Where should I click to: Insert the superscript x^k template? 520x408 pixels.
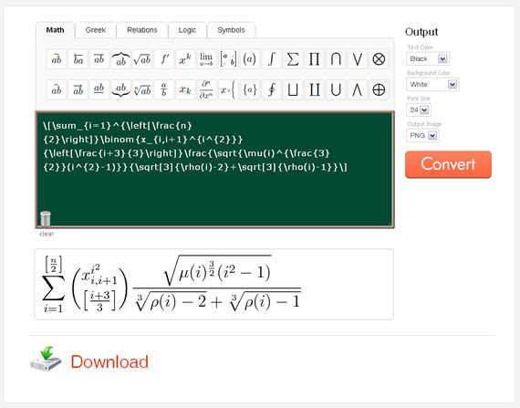pyautogui.click(x=185, y=59)
